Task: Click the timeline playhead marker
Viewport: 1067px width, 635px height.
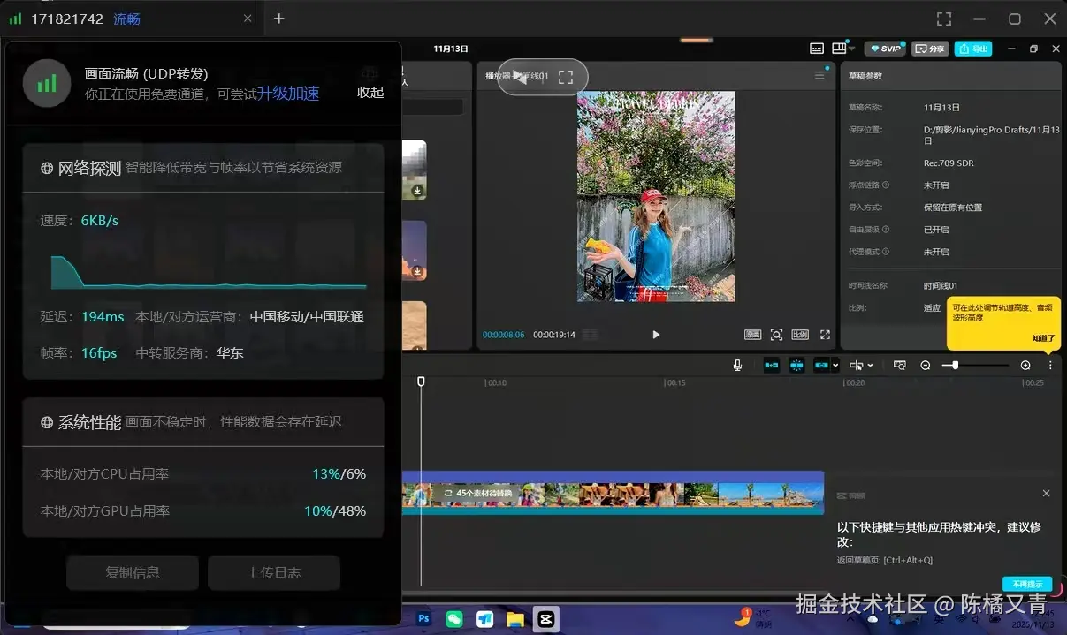Action: click(421, 382)
